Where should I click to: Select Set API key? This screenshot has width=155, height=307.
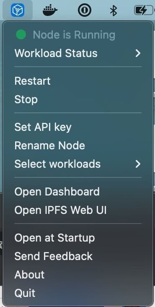click(78, 127)
